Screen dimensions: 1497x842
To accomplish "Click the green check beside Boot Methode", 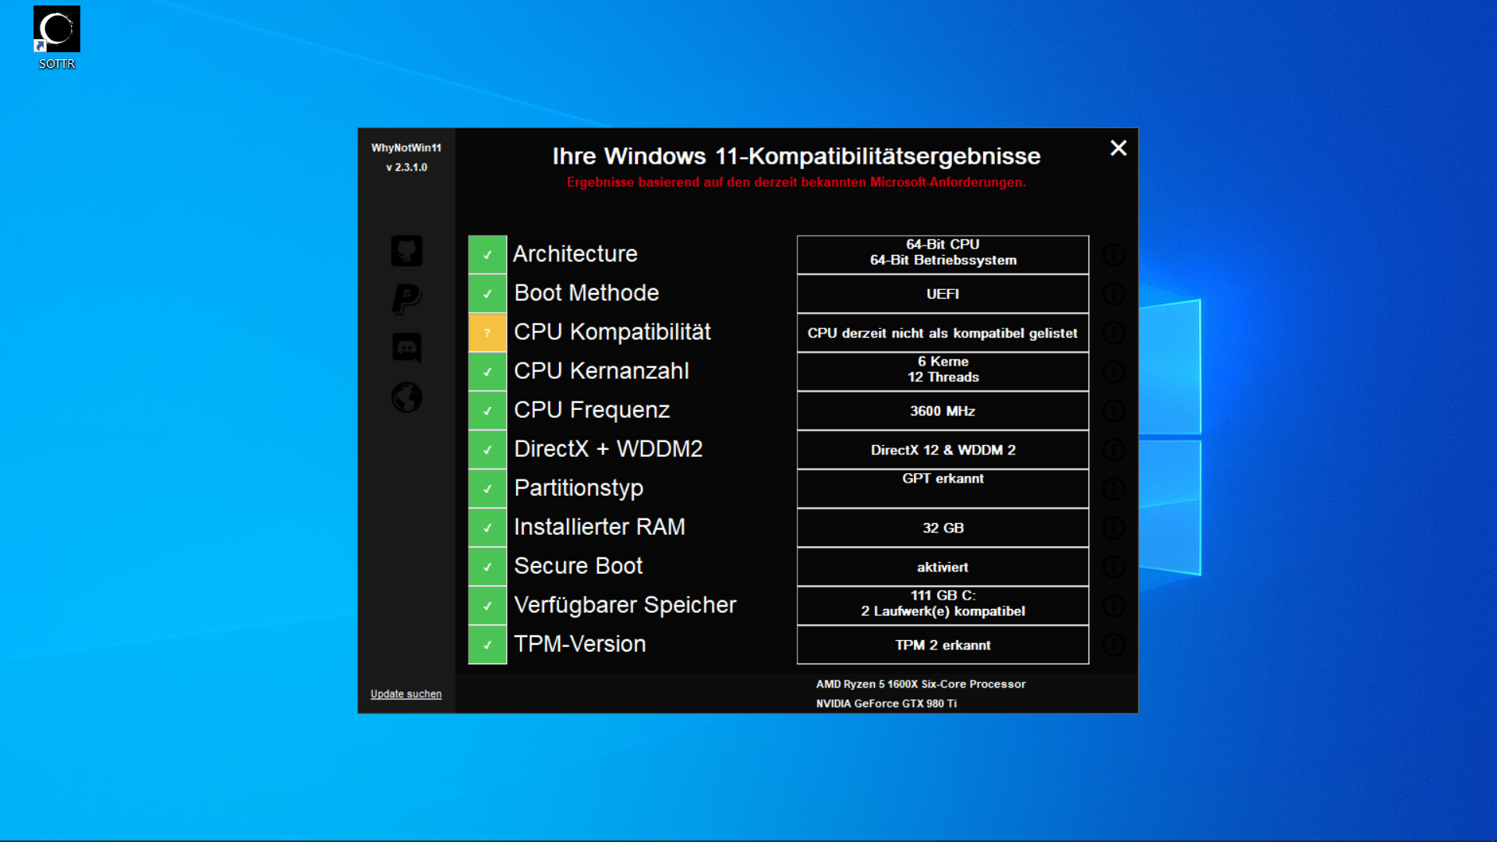I will click(x=487, y=294).
